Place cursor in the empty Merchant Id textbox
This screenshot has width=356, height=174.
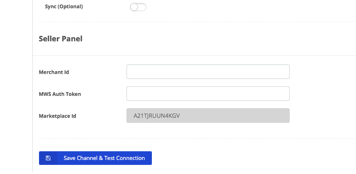tap(208, 72)
